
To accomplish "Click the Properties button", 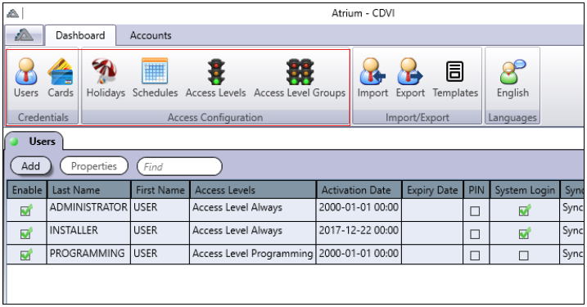I will [x=94, y=166].
